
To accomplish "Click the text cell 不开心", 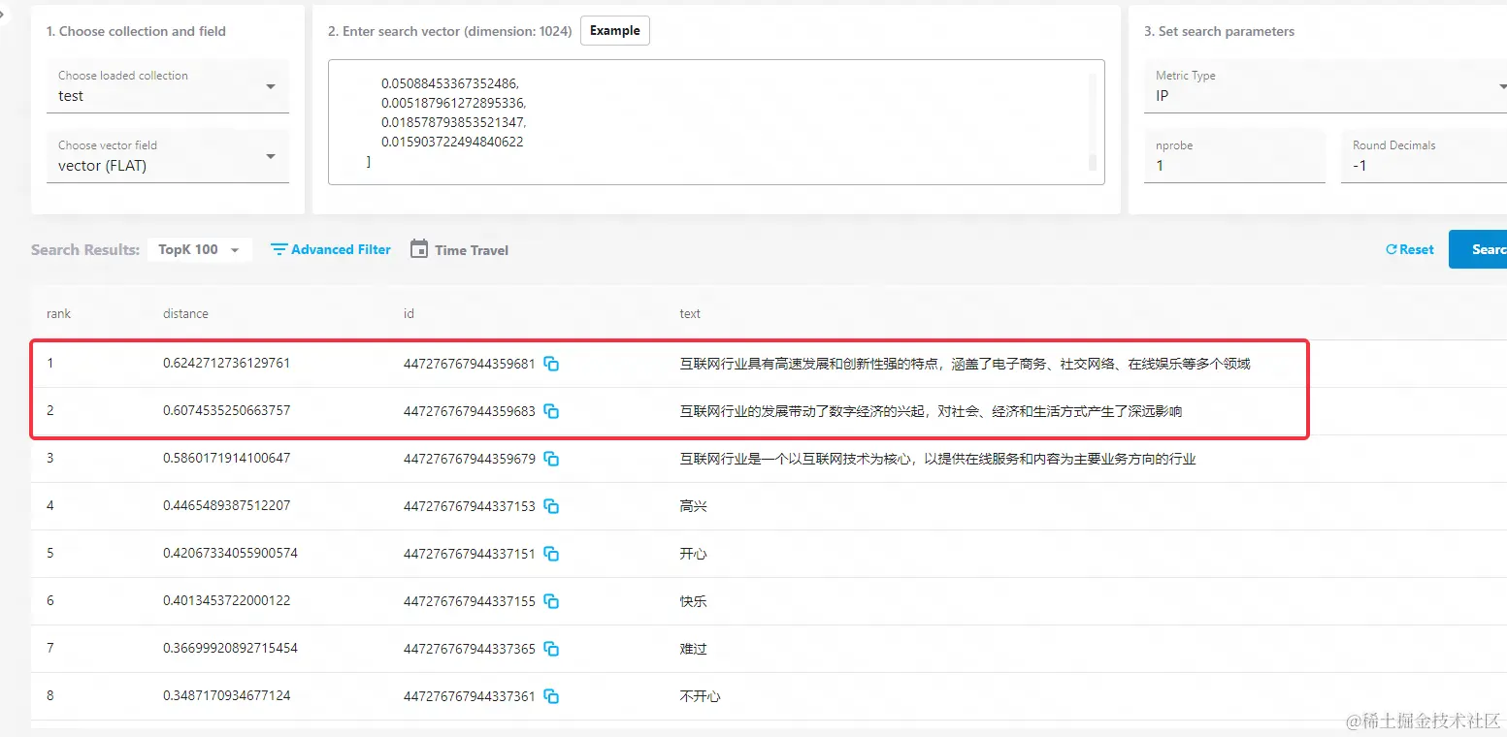I will (700, 696).
